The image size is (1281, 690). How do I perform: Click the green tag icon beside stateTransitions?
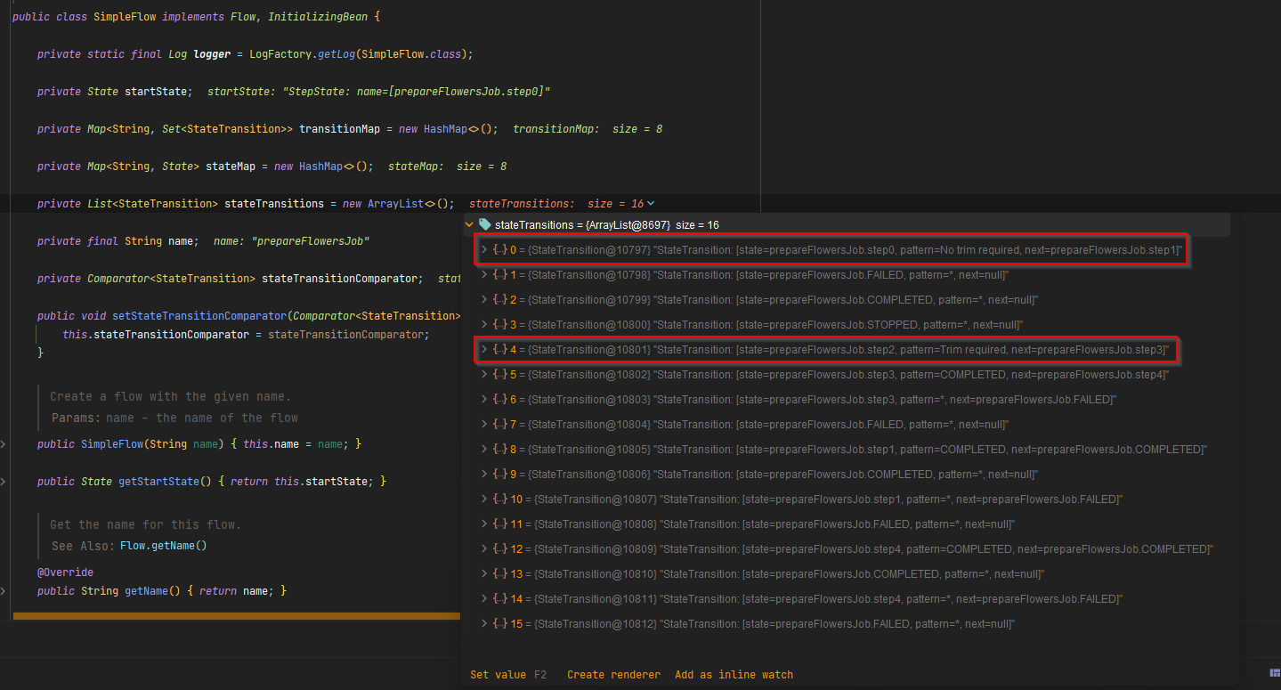(x=483, y=224)
